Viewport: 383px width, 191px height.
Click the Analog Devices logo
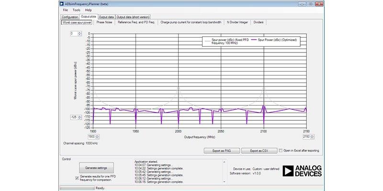coord(302,171)
